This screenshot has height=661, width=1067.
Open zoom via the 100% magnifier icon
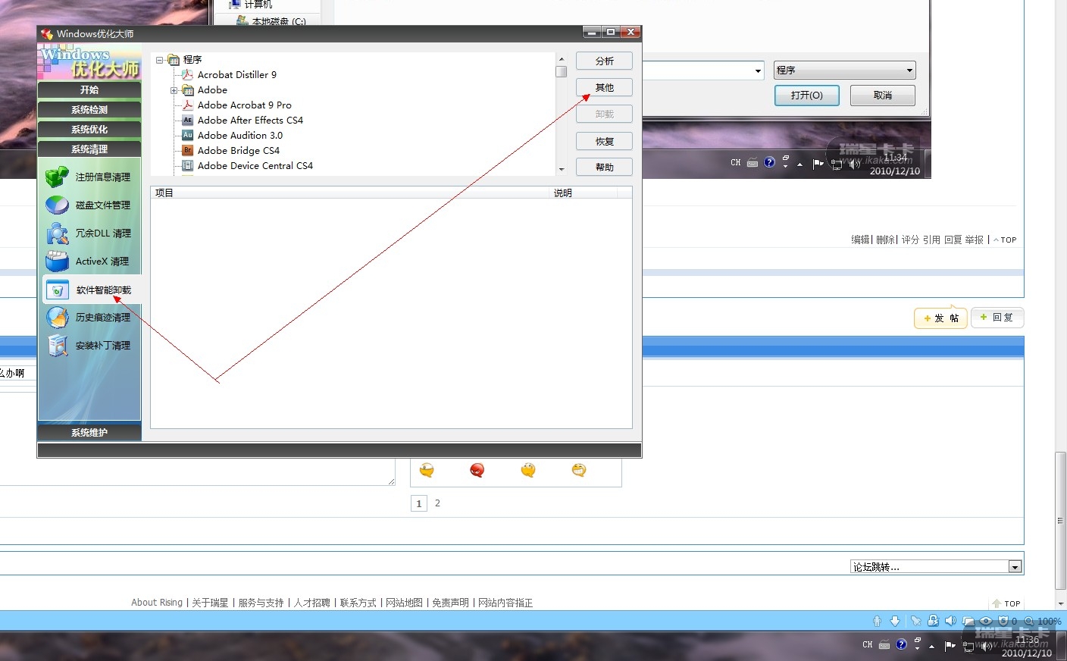point(1029,621)
